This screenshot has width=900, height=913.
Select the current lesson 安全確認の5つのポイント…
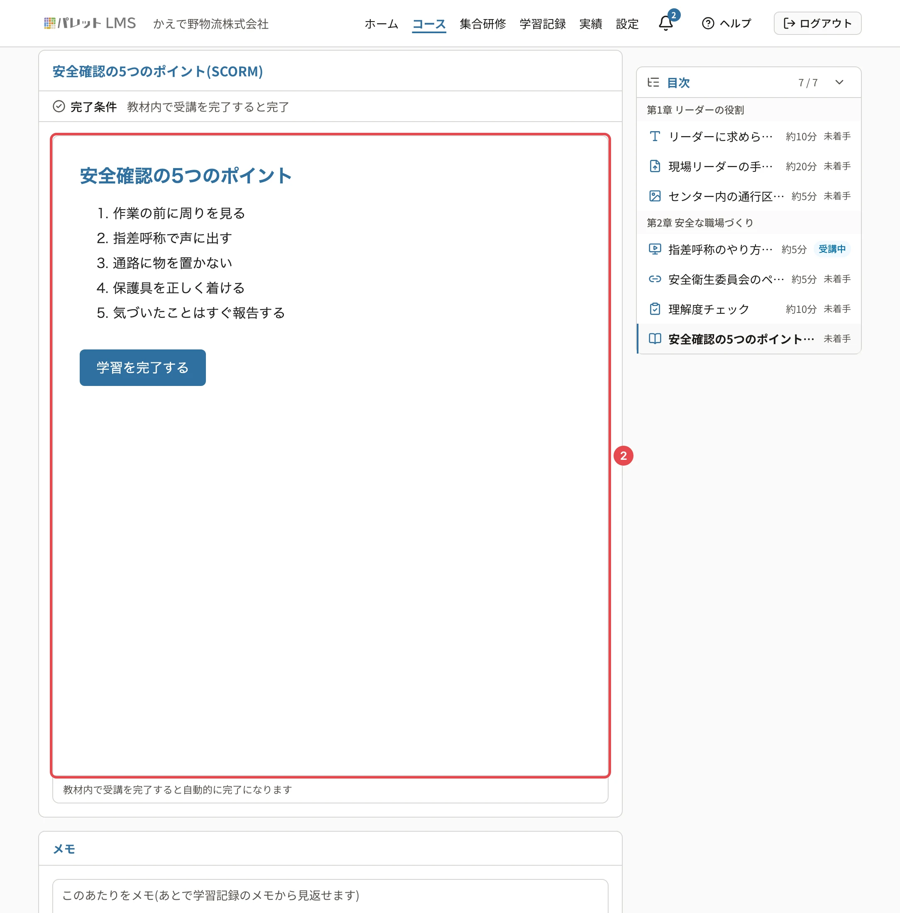(749, 339)
